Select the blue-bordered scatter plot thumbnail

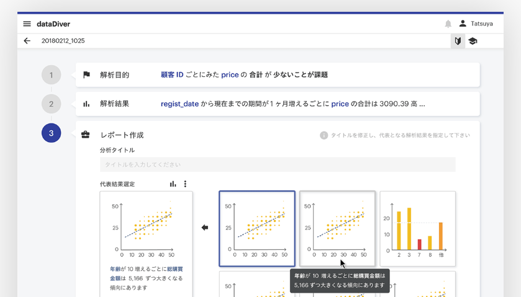(257, 229)
